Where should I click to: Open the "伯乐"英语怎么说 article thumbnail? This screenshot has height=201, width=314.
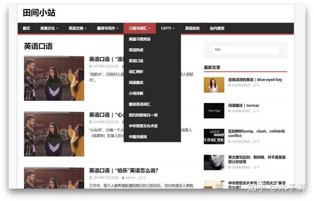tap(54, 178)
